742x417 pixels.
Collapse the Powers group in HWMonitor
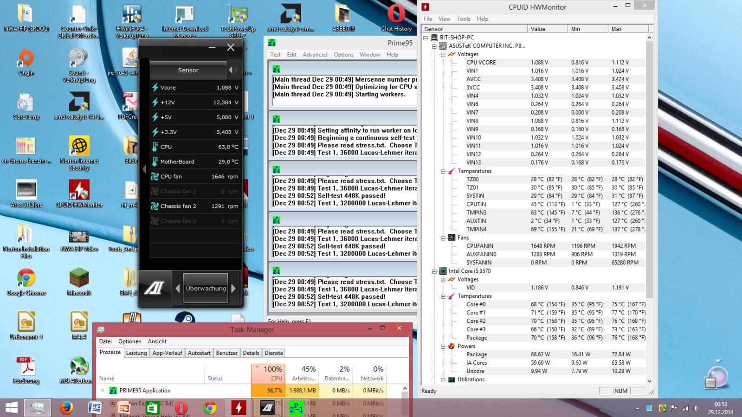(443, 346)
